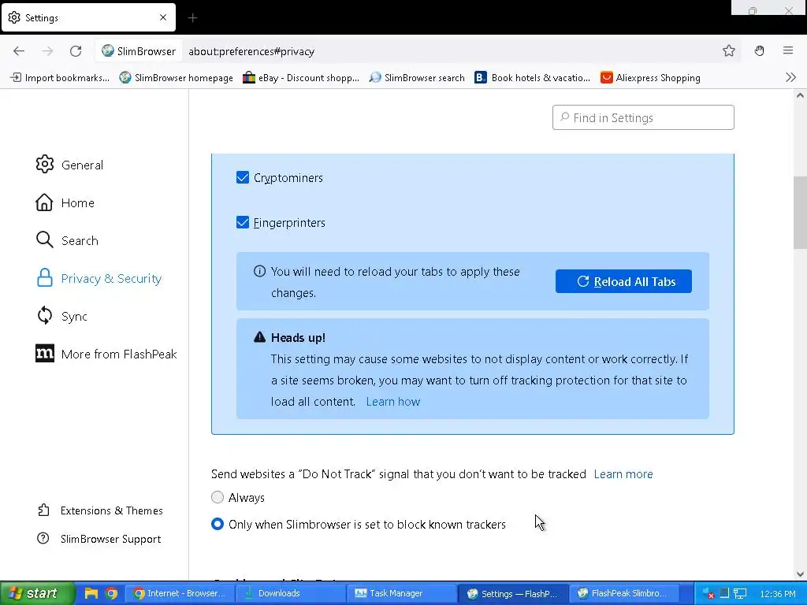Image resolution: width=807 pixels, height=605 pixels.
Task: Open the Home settings category
Action: pos(65,202)
